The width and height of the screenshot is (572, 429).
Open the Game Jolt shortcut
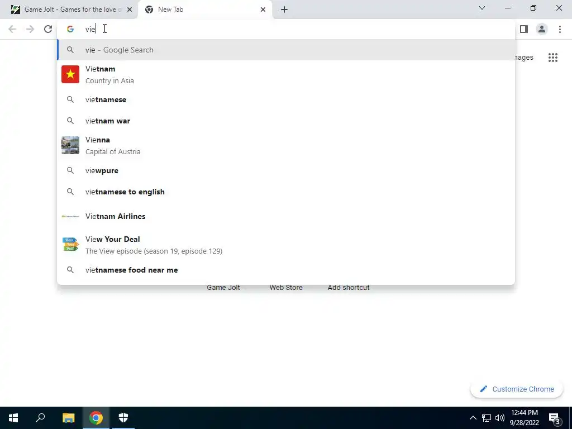pyautogui.click(x=223, y=288)
